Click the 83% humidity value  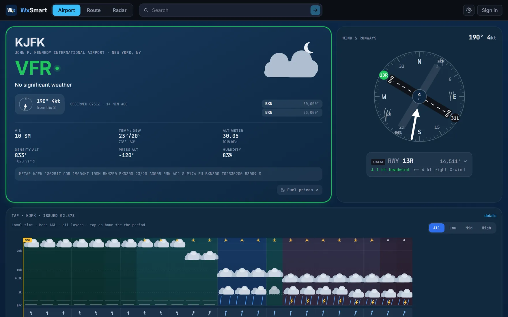[227, 155]
